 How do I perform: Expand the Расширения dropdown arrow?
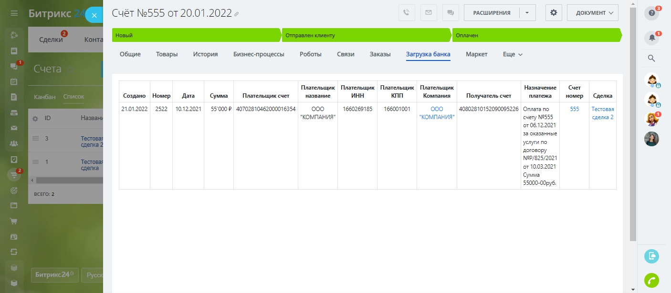coord(527,13)
